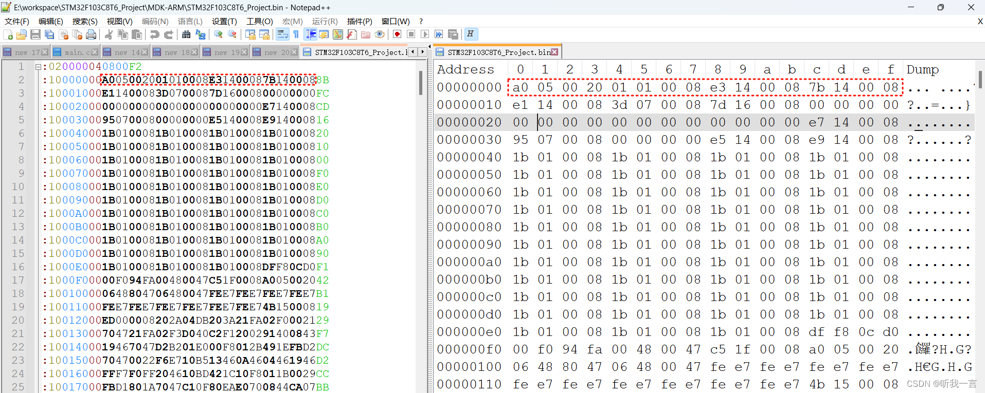This screenshot has width=985, height=393.
Task: Toggle the indent guide icon
Action: 311,34
